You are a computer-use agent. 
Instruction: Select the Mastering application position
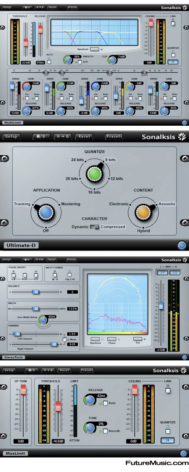71,204
